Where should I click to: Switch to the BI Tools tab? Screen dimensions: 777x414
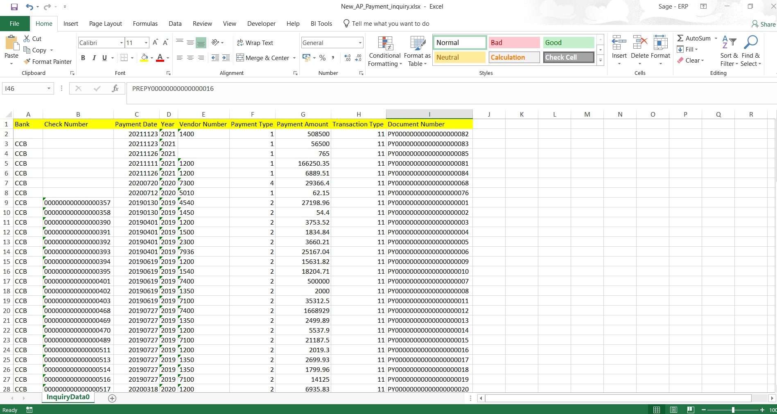click(x=321, y=23)
